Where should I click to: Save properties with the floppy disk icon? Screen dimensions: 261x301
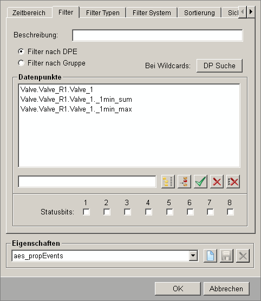coord(227,256)
